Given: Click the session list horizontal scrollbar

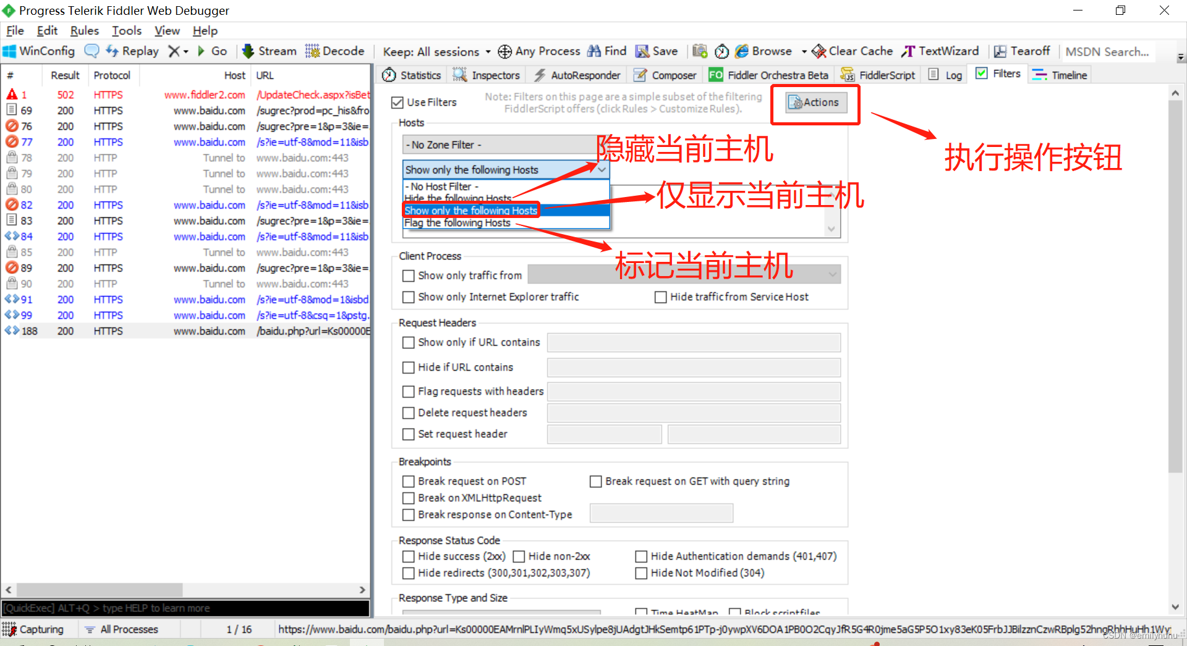Looking at the screenshot, I should pos(99,590).
